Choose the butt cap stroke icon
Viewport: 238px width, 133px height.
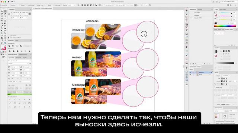click(222, 78)
